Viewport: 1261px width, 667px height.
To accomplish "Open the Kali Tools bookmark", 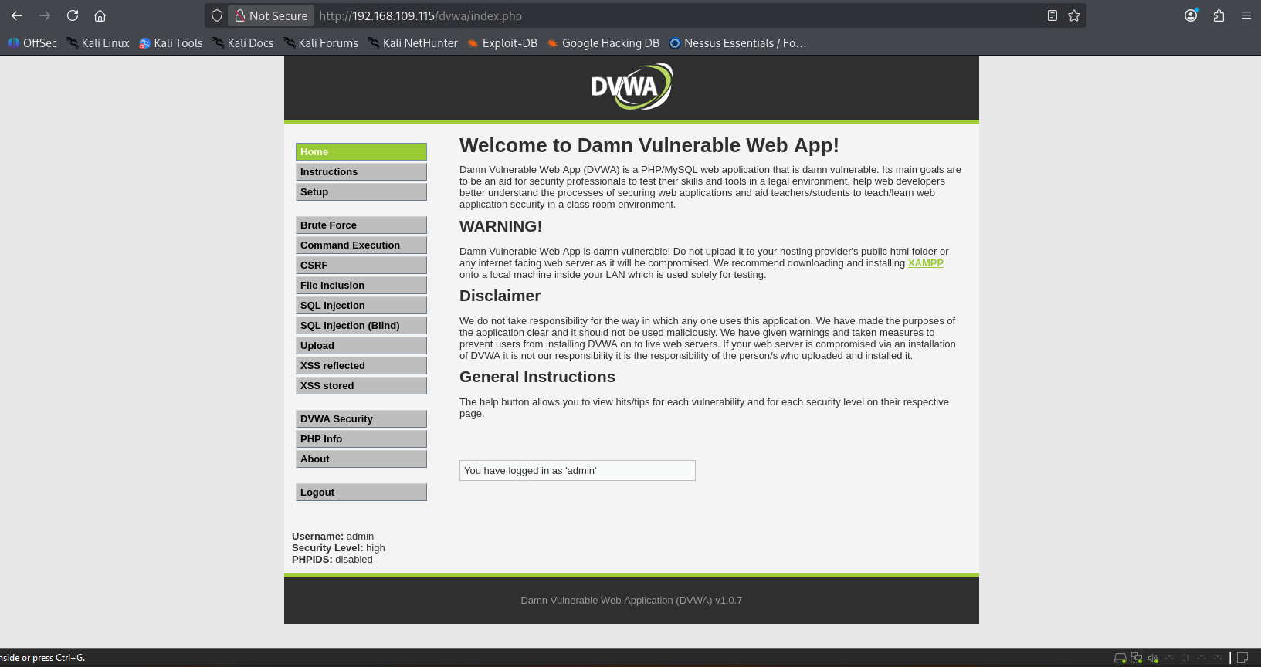I will tap(171, 43).
